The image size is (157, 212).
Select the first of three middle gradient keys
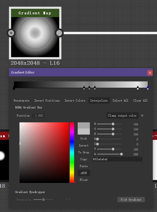(84, 88)
